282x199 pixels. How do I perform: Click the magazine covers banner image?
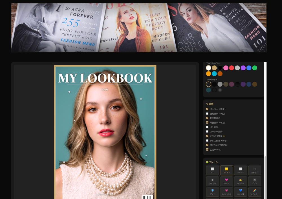(139, 28)
